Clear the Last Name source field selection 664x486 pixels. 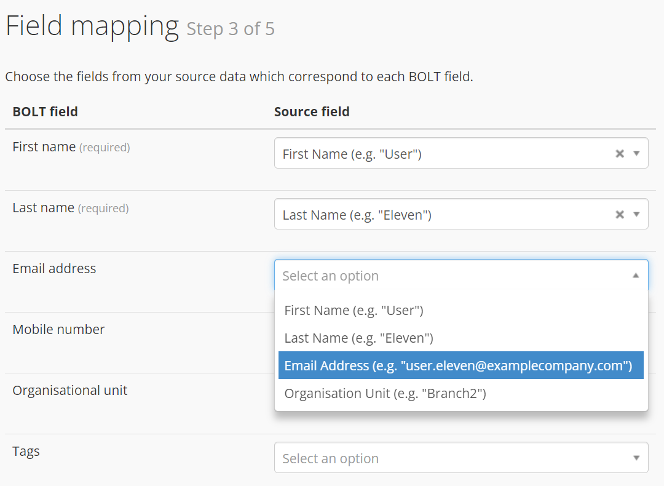pos(620,215)
